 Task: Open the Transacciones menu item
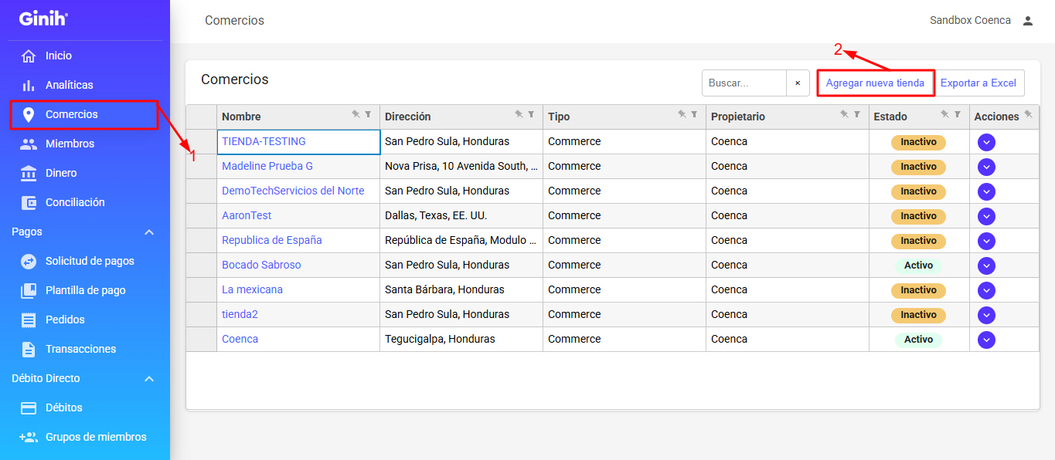click(80, 349)
